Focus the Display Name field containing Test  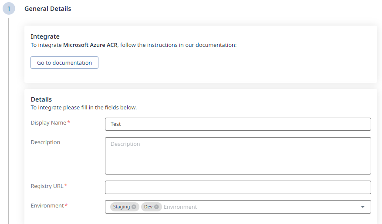click(x=238, y=124)
